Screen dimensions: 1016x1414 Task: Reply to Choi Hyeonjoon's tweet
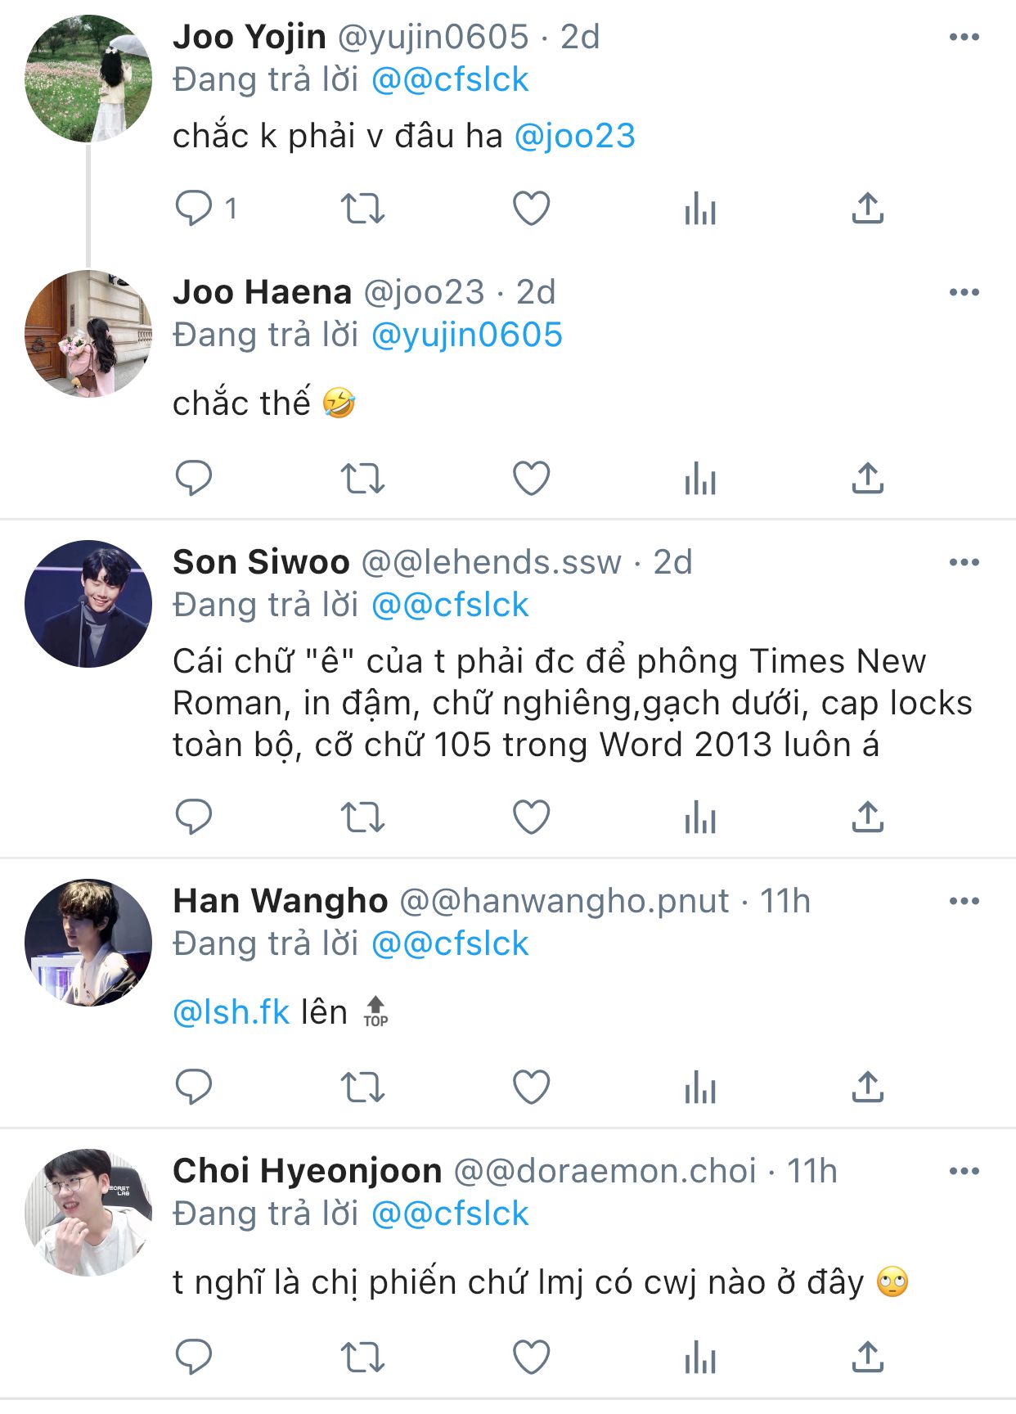tap(194, 1357)
